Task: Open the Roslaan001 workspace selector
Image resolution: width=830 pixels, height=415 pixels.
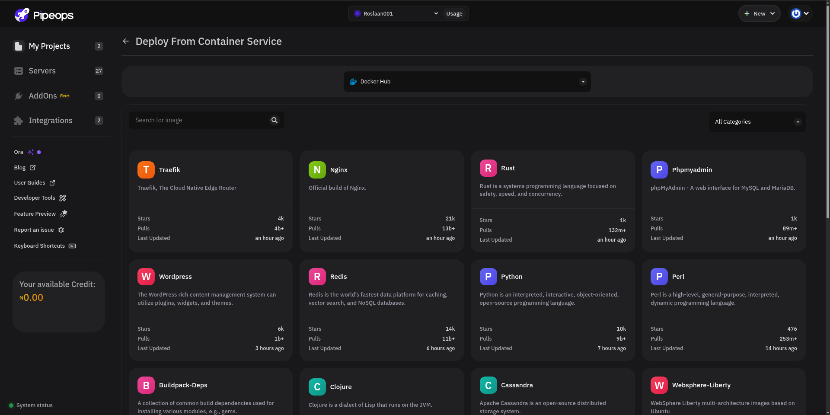Action: [x=396, y=13]
